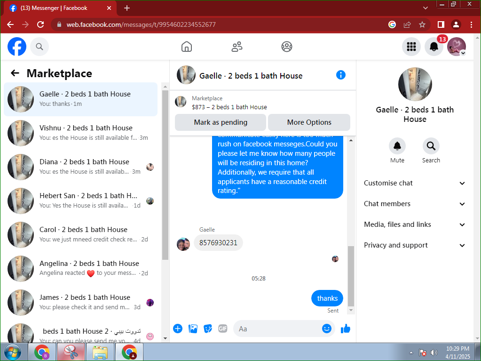Open Snipping Tool in taskbar
The height and width of the screenshot is (361, 481).
click(x=71, y=352)
